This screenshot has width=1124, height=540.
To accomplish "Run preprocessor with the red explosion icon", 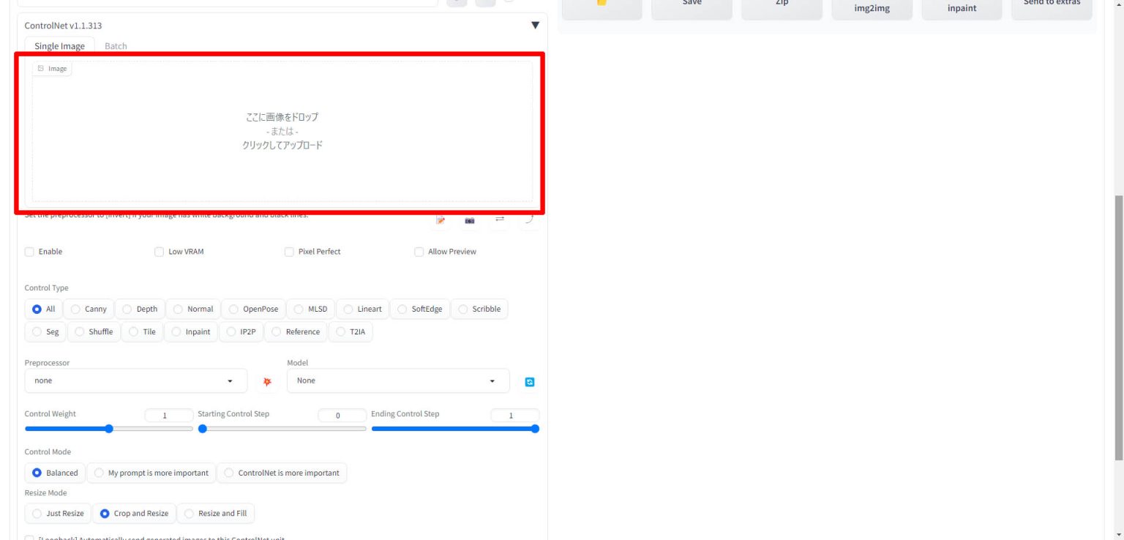I will tap(267, 381).
